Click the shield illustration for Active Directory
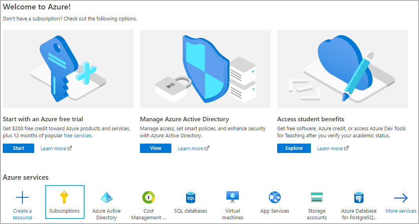 click(205, 69)
